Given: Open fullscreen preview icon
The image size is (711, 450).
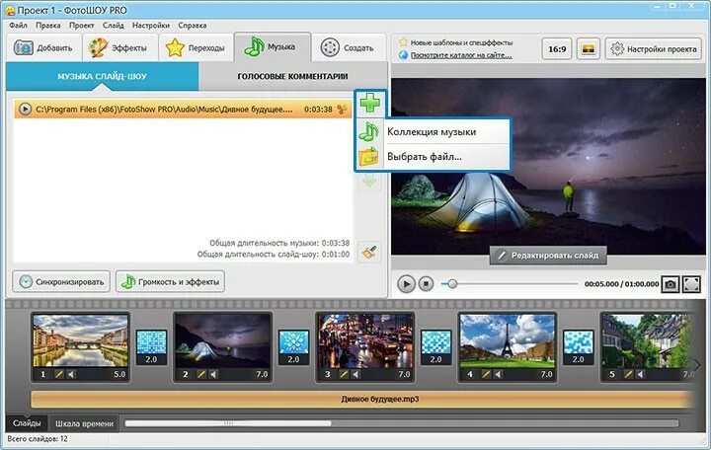Looking at the screenshot, I should pos(691,284).
